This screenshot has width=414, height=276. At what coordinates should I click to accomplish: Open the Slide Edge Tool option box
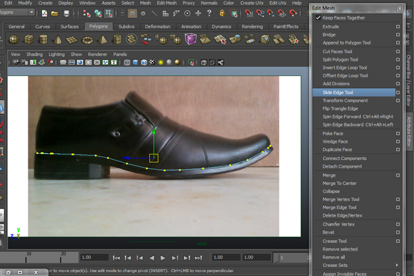coord(397,92)
